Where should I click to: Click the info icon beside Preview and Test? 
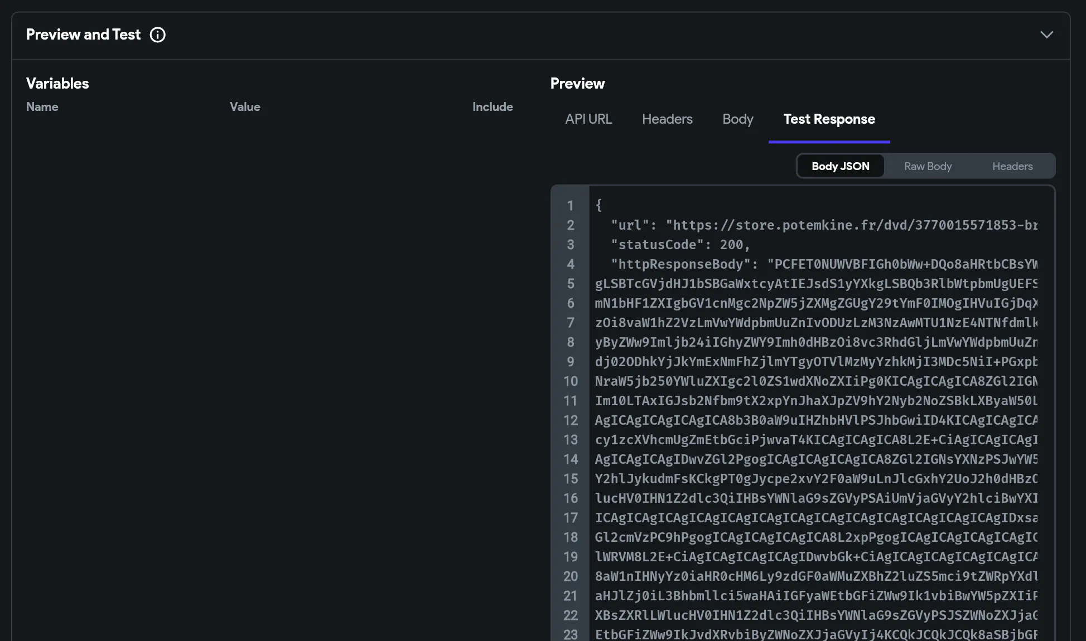point(157,35)
